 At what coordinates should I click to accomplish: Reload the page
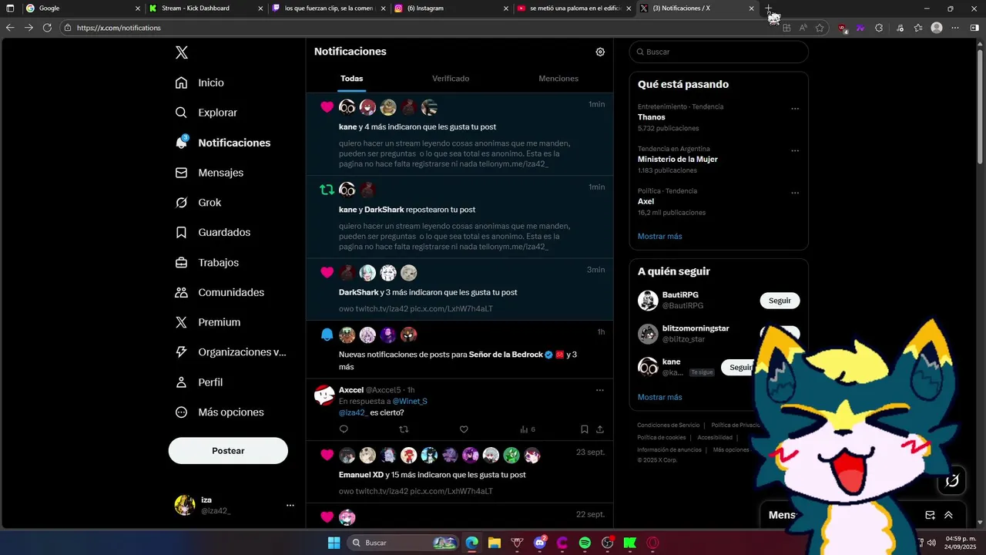[x=47, y=28]
